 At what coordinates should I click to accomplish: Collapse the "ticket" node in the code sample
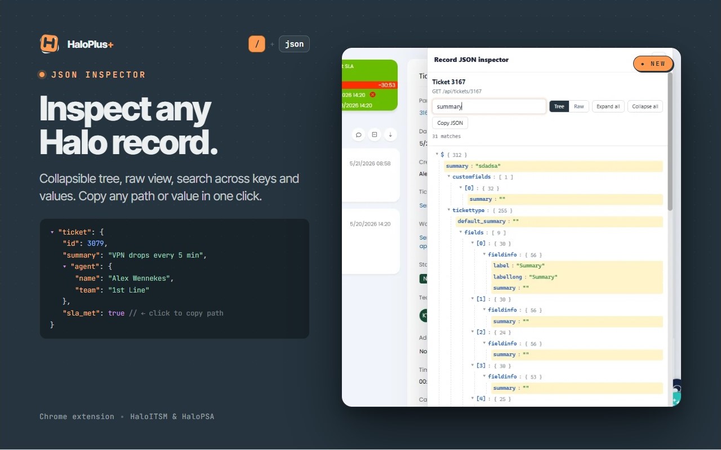52,232
